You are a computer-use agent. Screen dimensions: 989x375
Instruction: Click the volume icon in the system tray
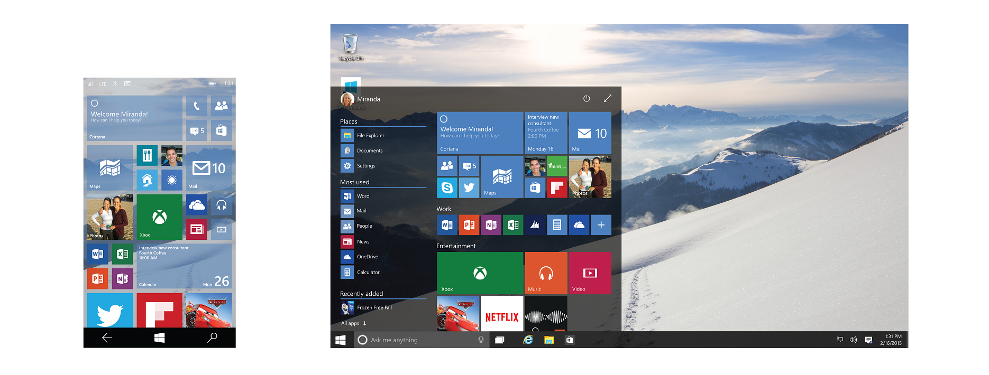point(853,340)
